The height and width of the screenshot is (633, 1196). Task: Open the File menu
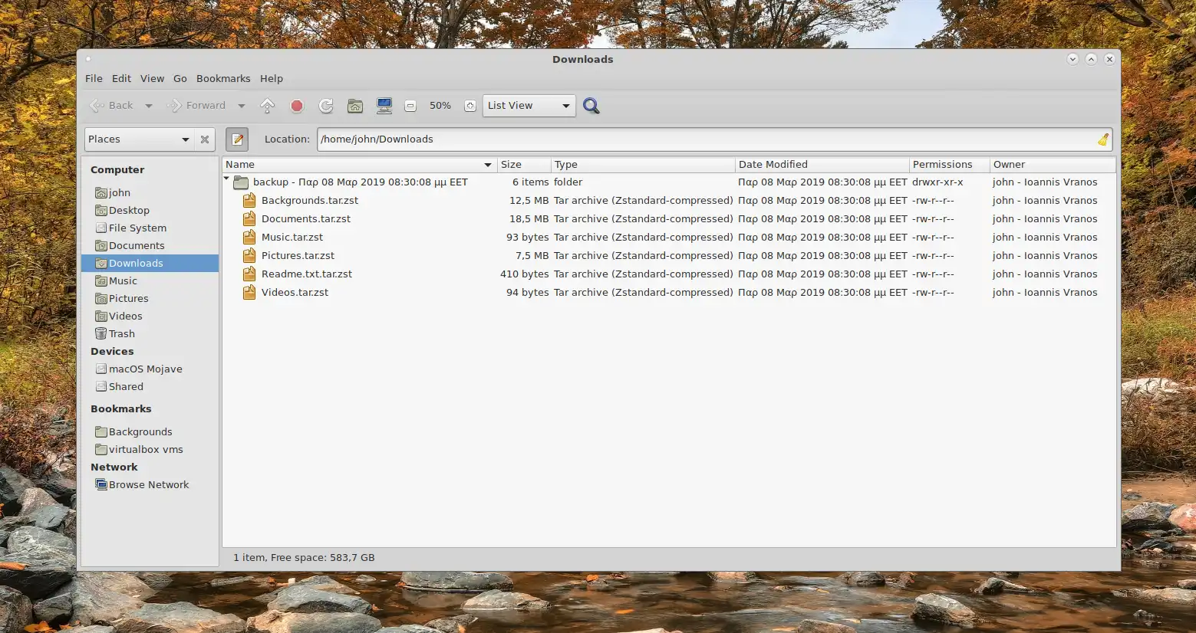[x=94, y=78]
